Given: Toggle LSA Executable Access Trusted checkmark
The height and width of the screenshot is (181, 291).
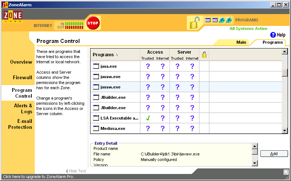Looking at the screenshot, I should pos(148,118).
